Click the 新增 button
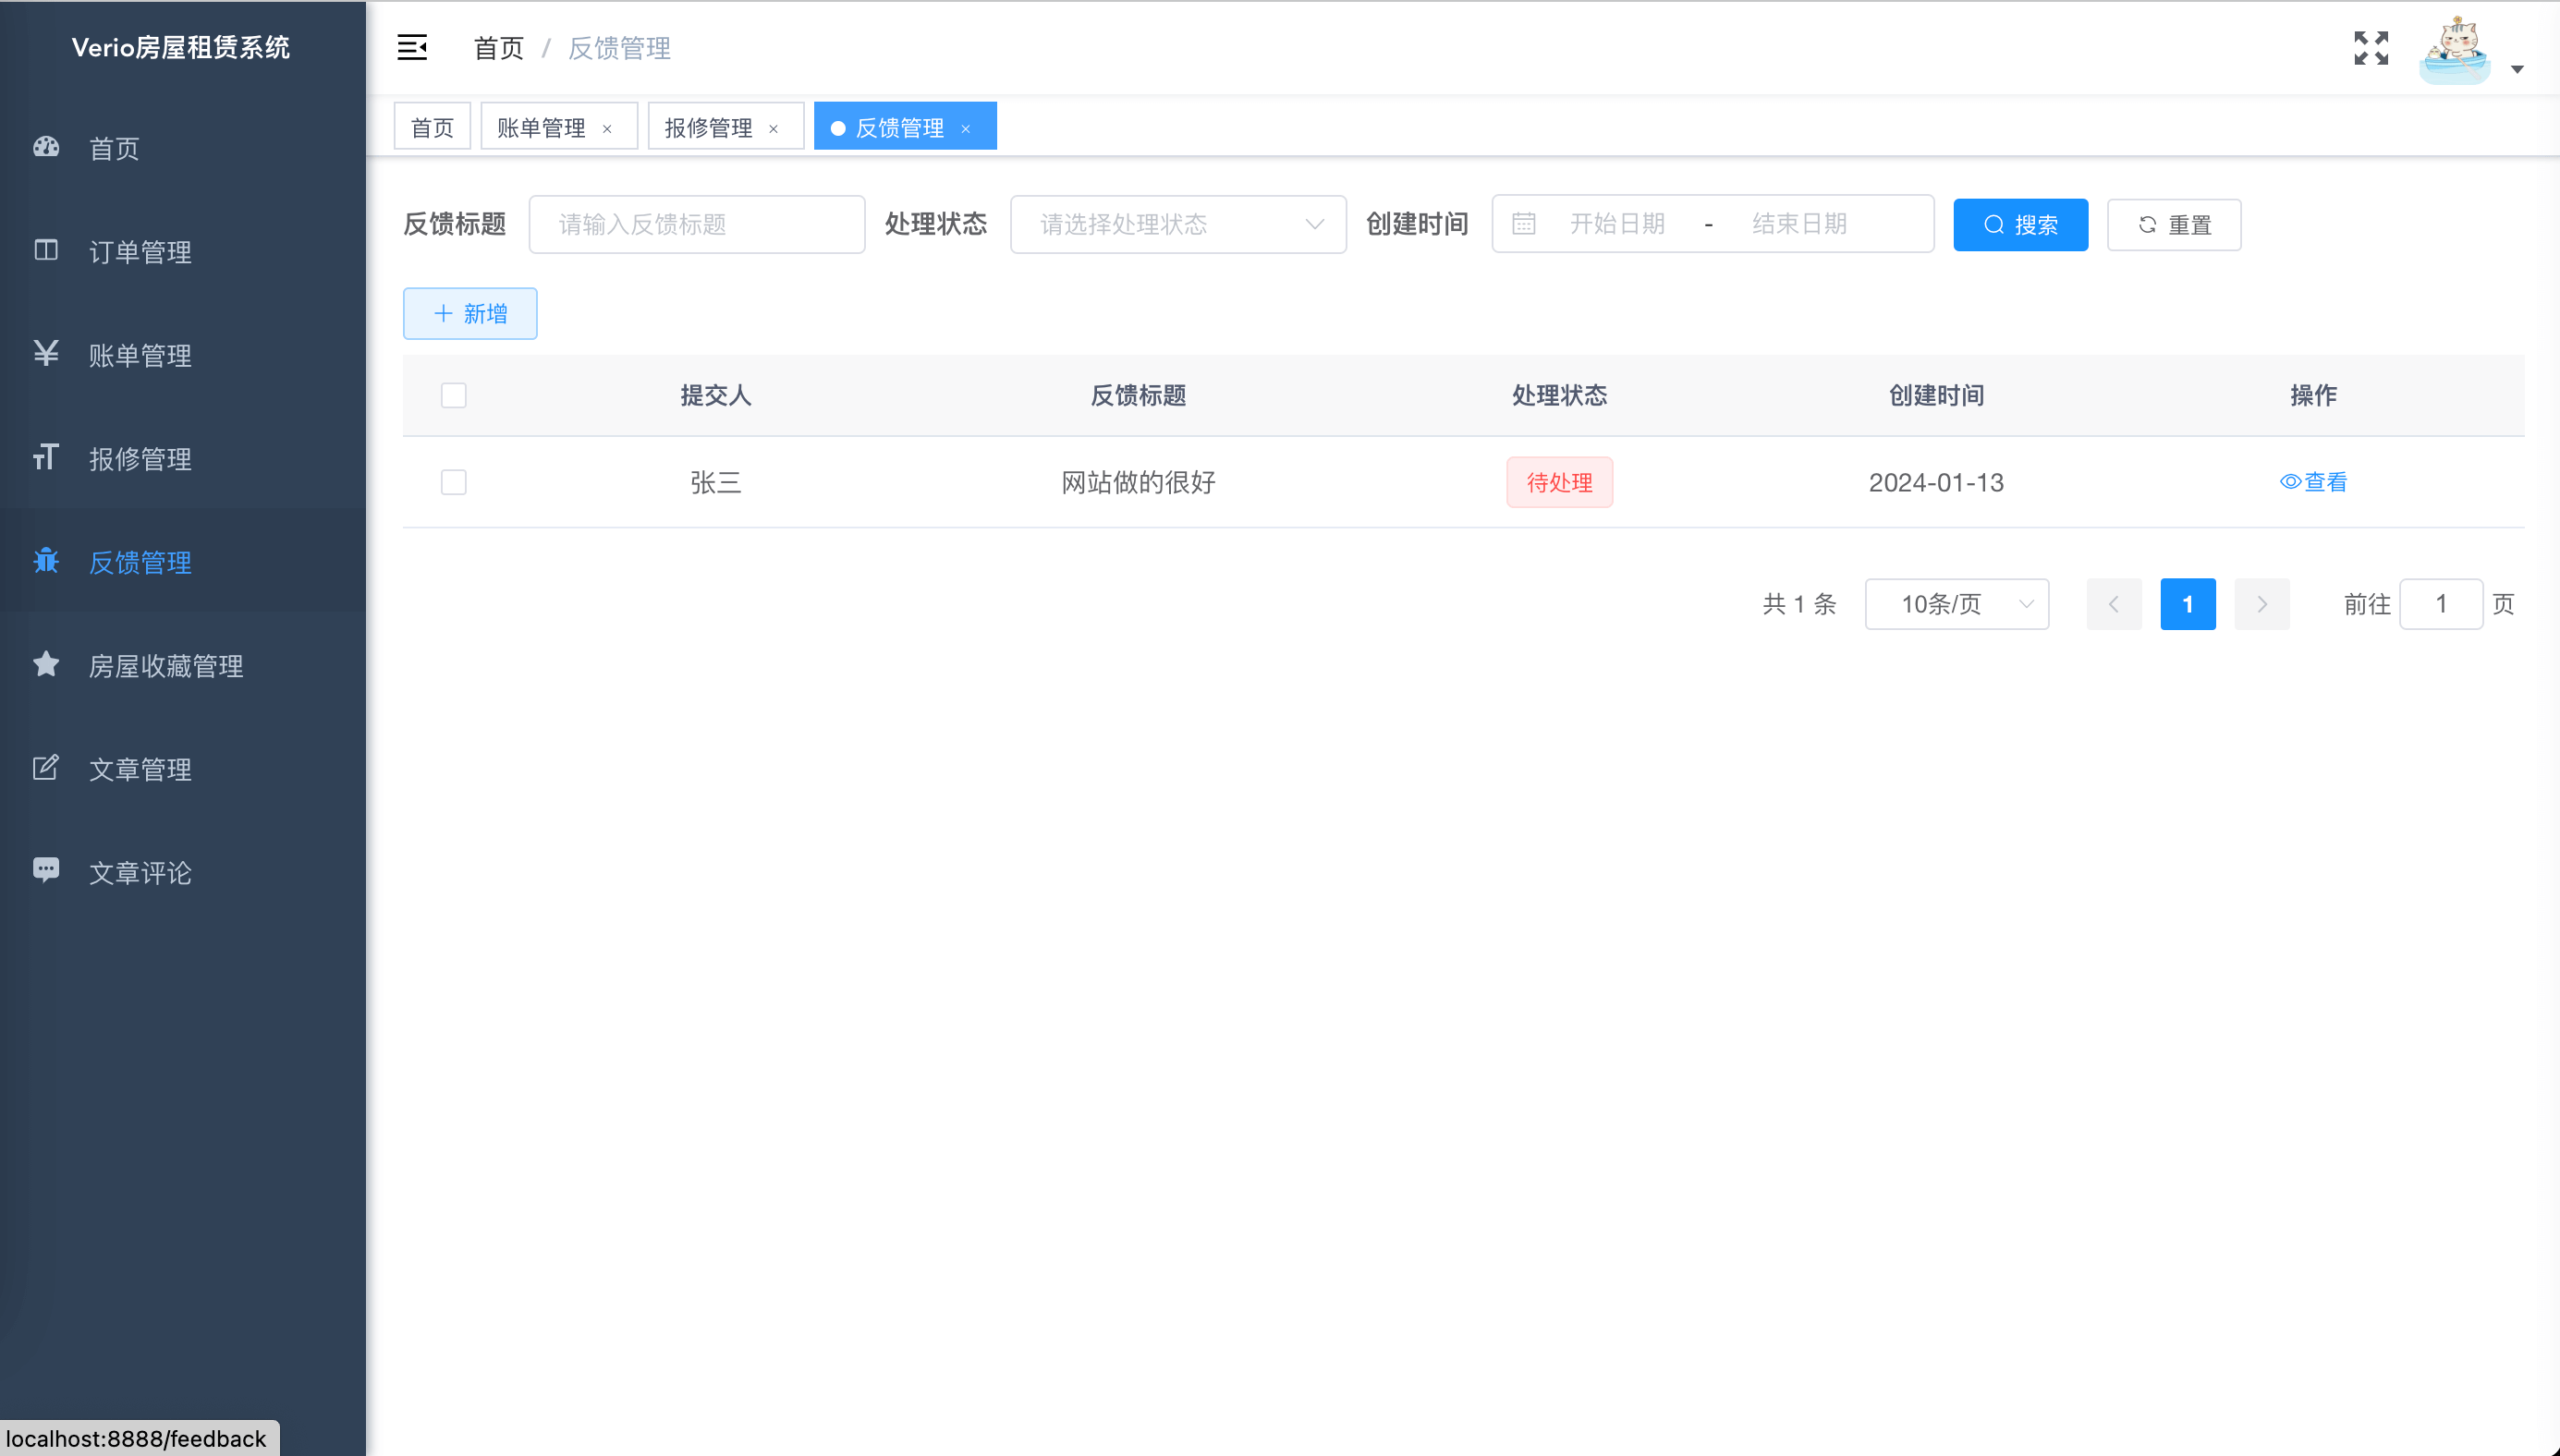The image size is (2560, 1456). pos(470,314)
